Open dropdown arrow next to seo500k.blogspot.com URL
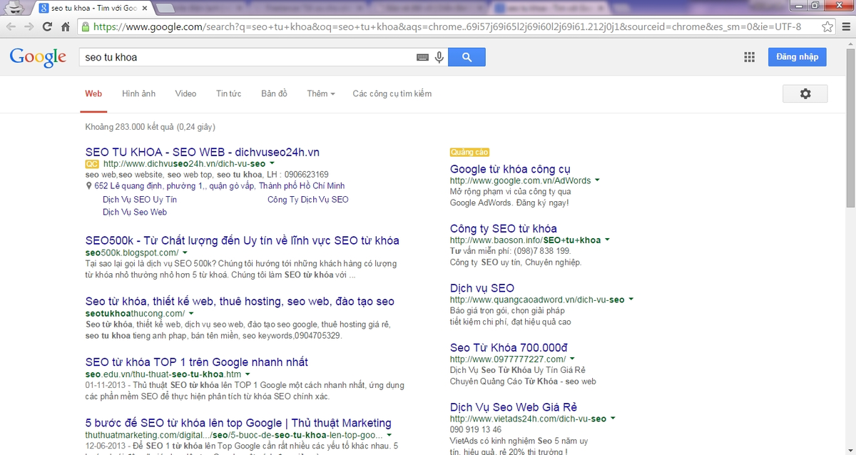 pos(185,252)
